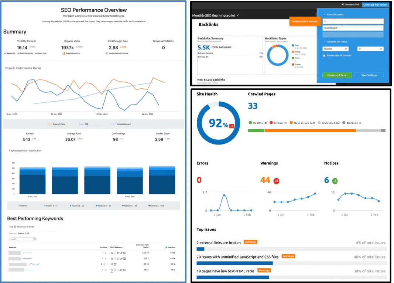Click the filter icon inside the keyword search box
This screenshot has height=283, width=394.
(35, 239)
